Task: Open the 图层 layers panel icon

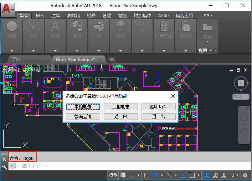Action: pyautogui.click(x=77, y=26)
